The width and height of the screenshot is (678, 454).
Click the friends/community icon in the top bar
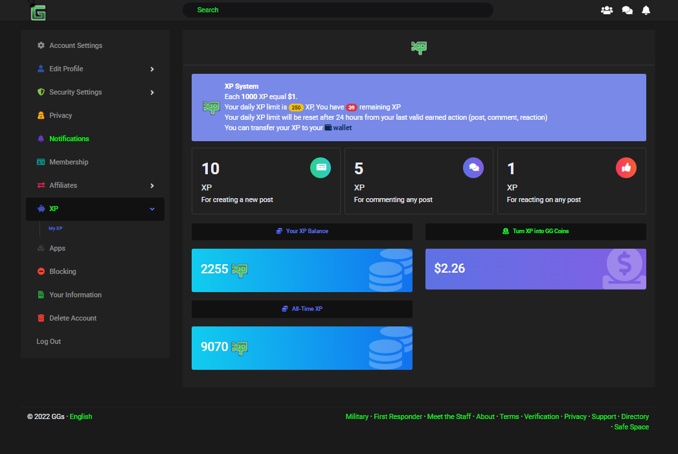[x=607, y=10]
